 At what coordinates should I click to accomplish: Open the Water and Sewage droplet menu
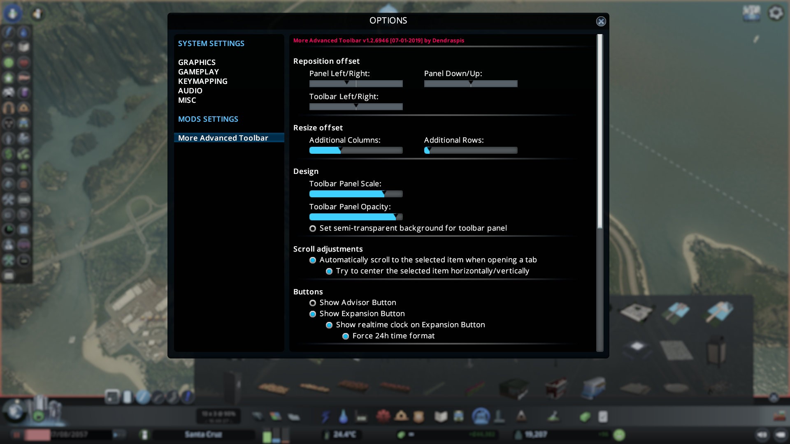(343, 416)
